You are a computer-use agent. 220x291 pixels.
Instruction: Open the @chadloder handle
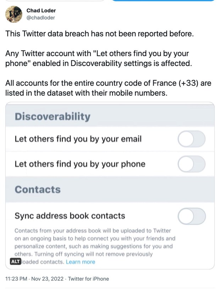click(40, 18)
